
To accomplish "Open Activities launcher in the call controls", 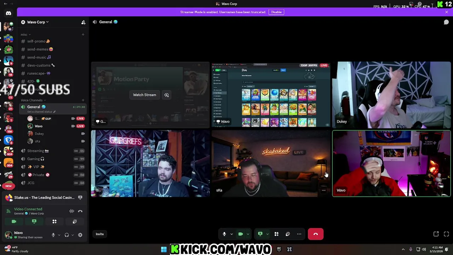I will [276, 234].
